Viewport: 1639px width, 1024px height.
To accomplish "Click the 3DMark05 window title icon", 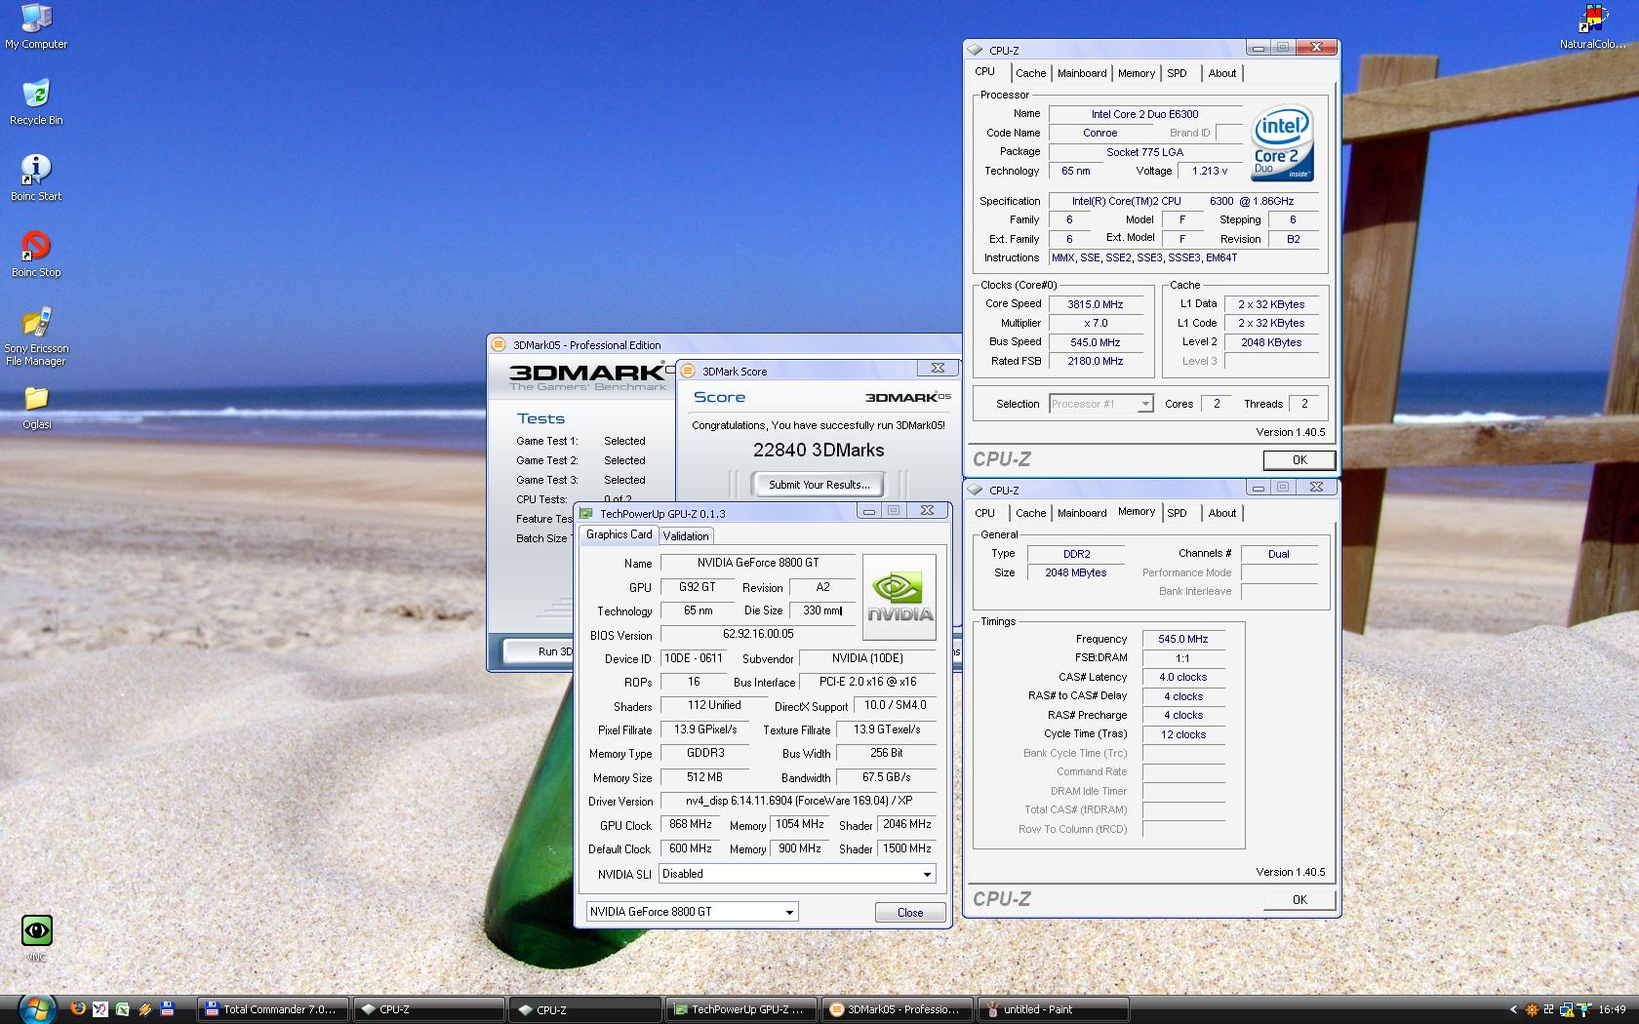I will pyautogui.click(x=499, y=344).
